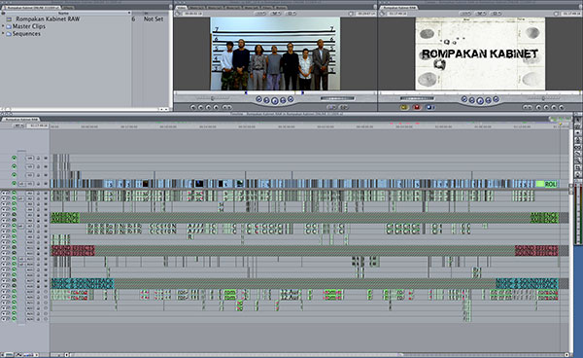Click the blue Replace edit button in Canvas
The image size is (583, 358).
pos(430,107)
